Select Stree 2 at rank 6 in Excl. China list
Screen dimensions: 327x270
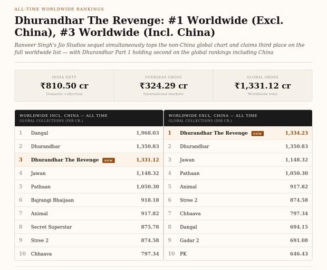[x=238, y=200]
